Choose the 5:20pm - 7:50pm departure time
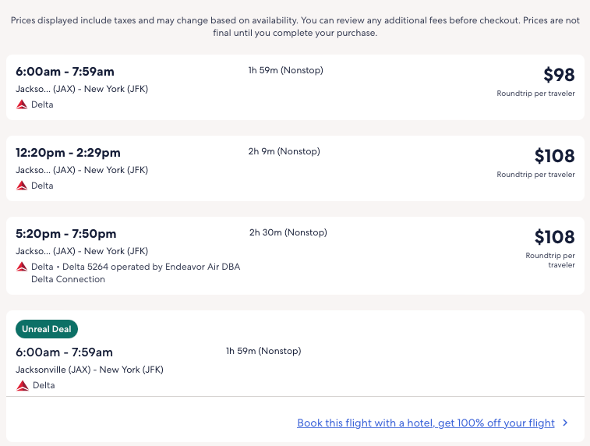Image resolution: width=590 pixels, height=446 pixels. [65, 234]
